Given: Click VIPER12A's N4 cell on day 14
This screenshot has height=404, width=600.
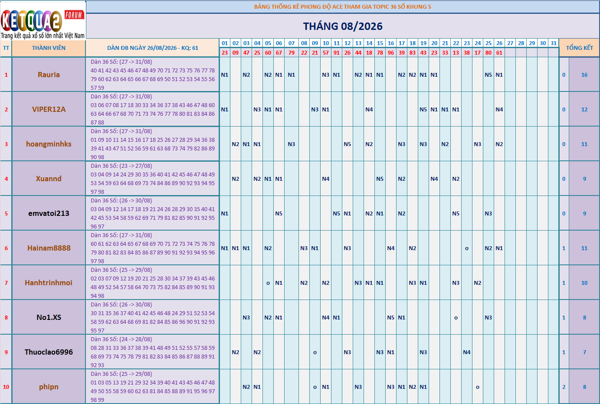Looking at the screenshot, I should pyautogui.click(x=369, y=110).
